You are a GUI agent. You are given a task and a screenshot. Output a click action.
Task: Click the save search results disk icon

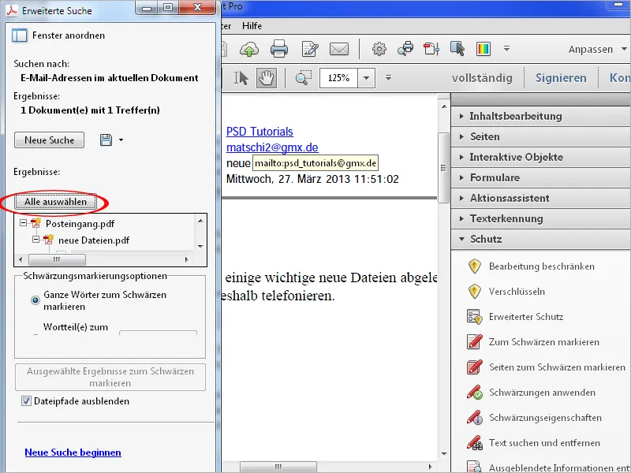(x=106, y=140)
